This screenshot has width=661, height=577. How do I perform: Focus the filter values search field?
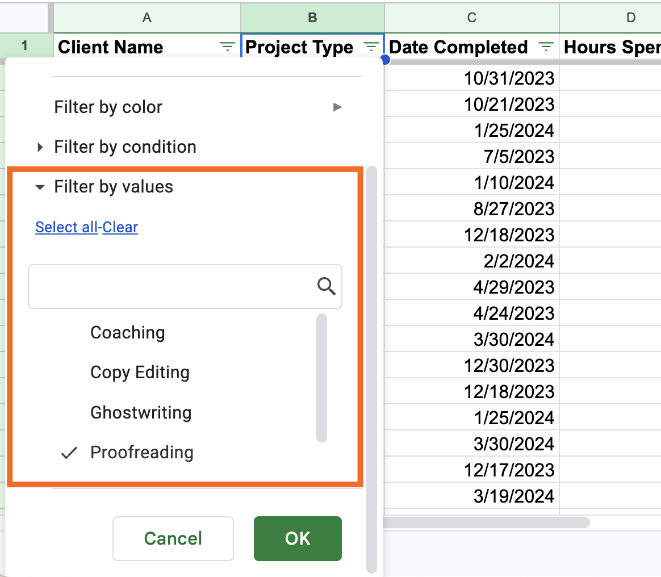click(185, 287)
